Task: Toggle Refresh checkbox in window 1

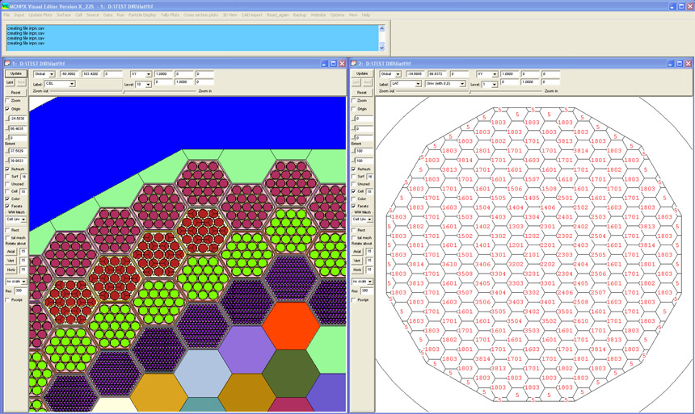Action: pyautogui.click(x=7, y=169)
